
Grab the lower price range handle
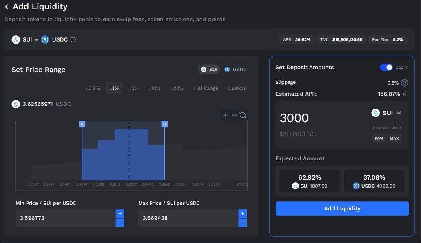[82, 124]
